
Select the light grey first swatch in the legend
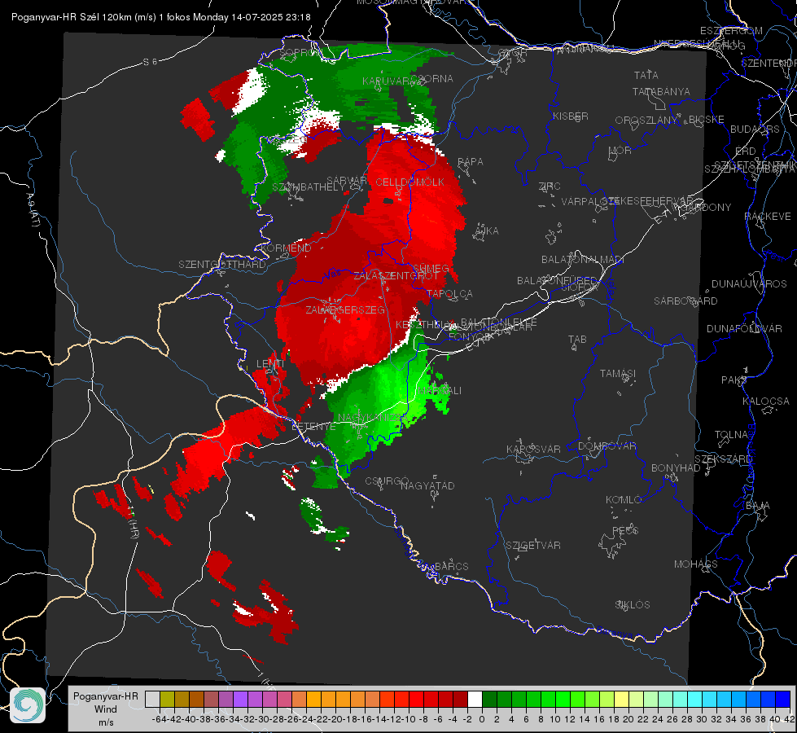pos(152,699)
